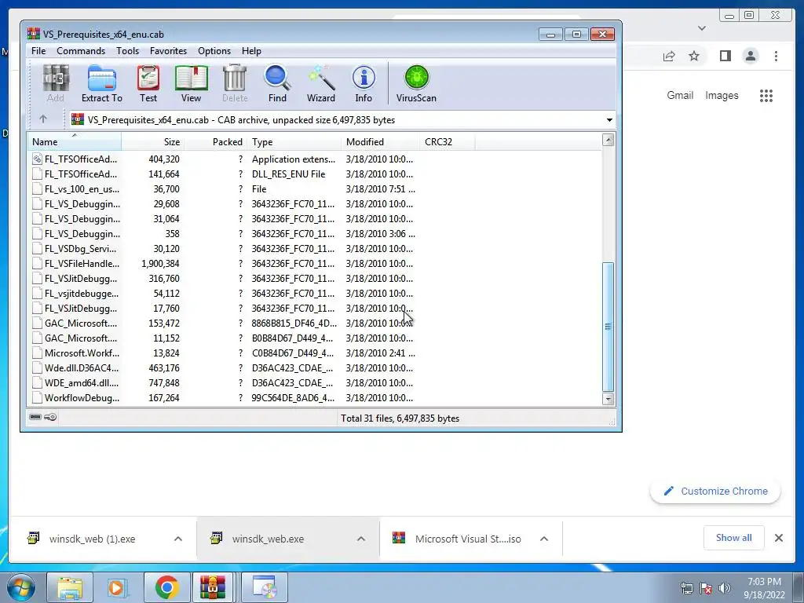The height and width of the screenshot is (603, 804).
Task: Expand winsdk_web.exe download options
Action: point(361,539)
